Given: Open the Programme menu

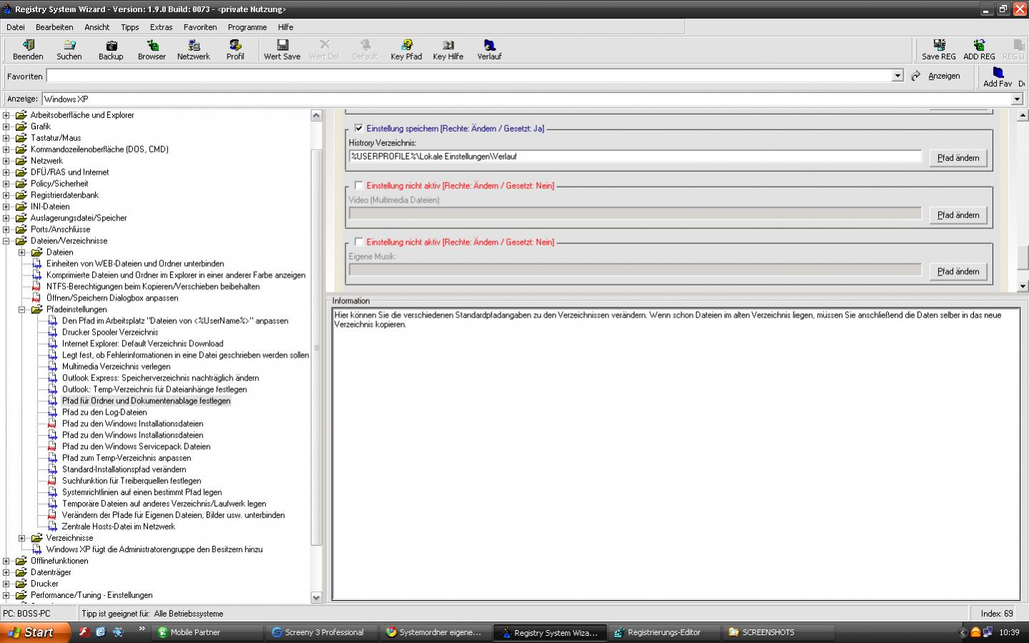Looking at the screenshot, I should [247, 27].
